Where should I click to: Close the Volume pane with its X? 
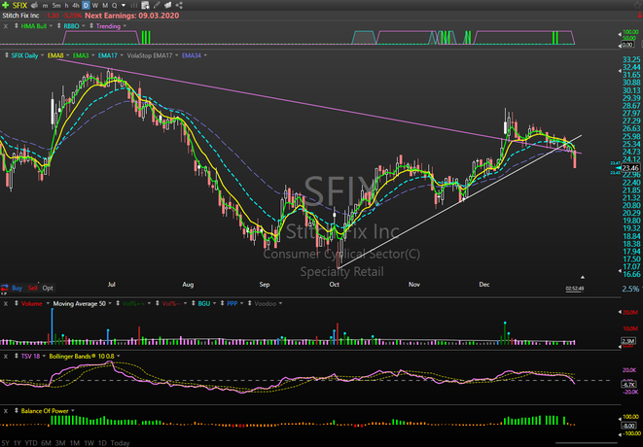pos(6,303)
